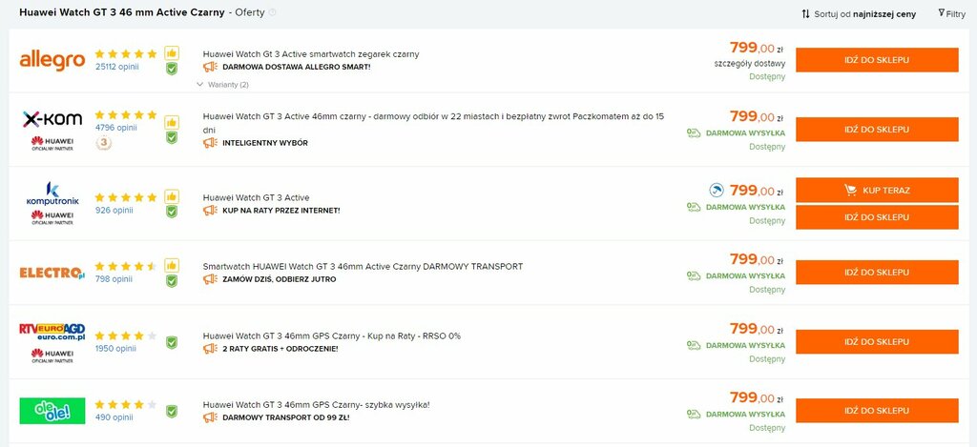Click the szczegóły dostawy link for Allegro
Viewport: 977px width, 447px height.
(750, 63)
